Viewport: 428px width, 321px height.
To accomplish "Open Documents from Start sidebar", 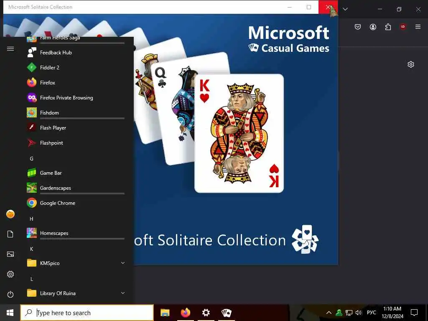I will pos(10,234).
